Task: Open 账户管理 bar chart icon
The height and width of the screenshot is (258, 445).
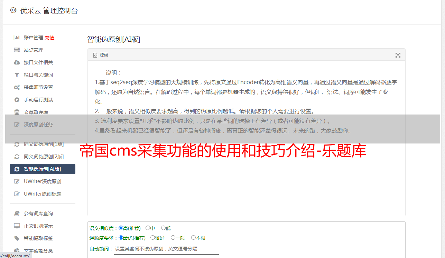Action: (17, 38)
